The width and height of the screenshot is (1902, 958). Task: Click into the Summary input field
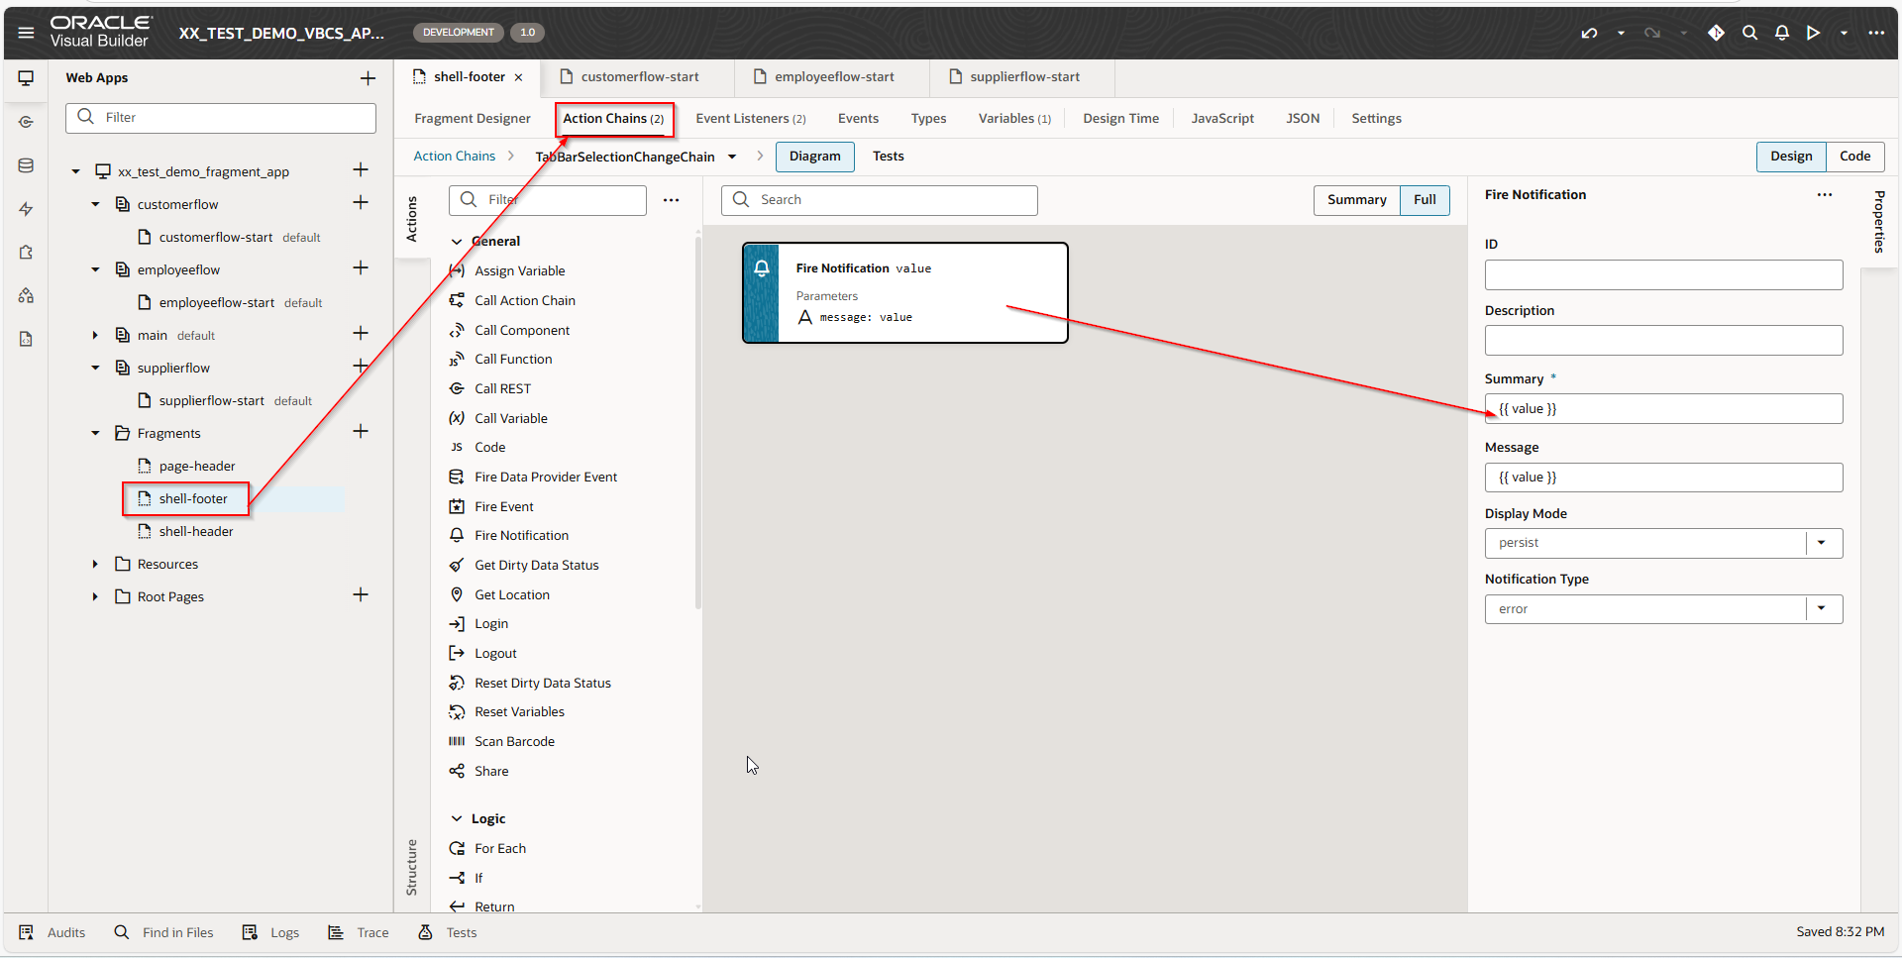[1662, 409]
